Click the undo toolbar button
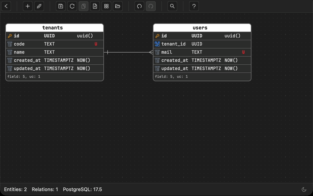Screen dimensions: 313x196 (139, 6)
